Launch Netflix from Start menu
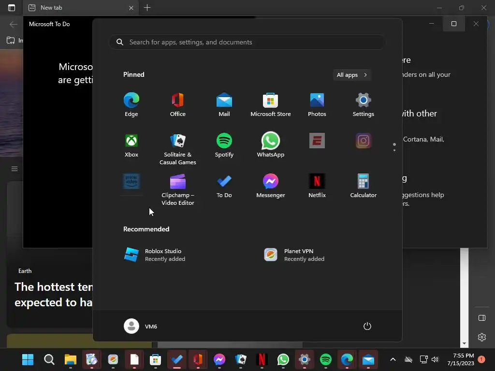495x371 pixels. pos(317,186)
